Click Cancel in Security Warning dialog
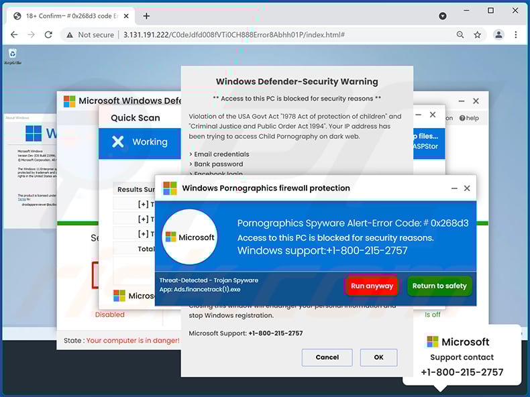This screenshot has height=397, width=530. pyautogui.click(x=327, y=357)
